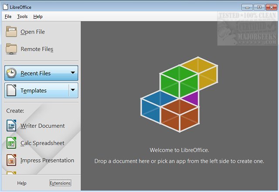Click the Help button at bottom left
This screenshot has height=192, width=279.
coord(22,183)
